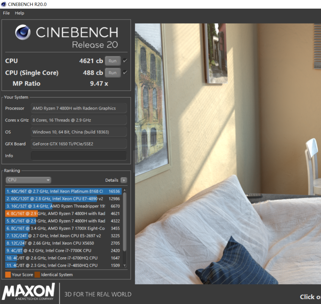Click the MAXON logo
Screen dimensions: 321x304
(29, 292)
